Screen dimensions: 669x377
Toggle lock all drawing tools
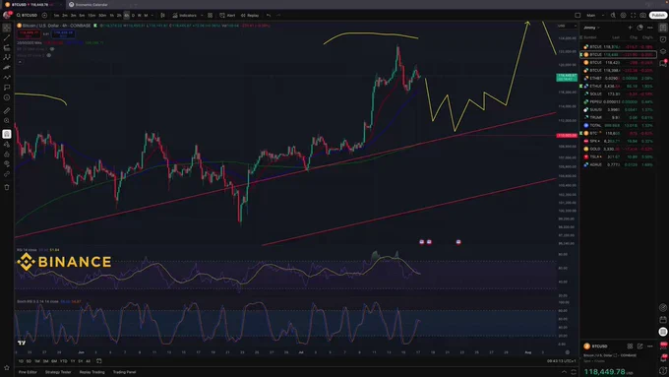click(7, 155)
